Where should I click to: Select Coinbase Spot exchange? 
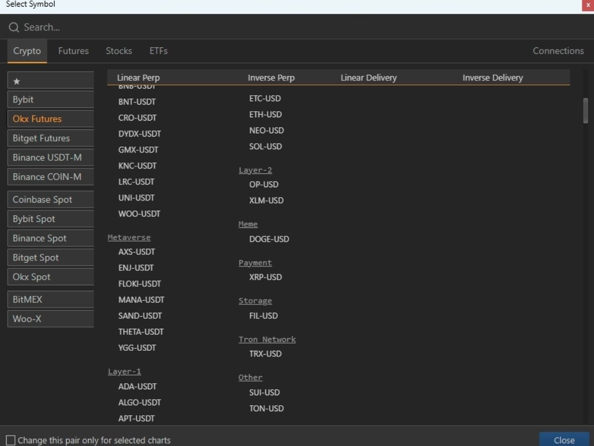(x=51, y=200)
